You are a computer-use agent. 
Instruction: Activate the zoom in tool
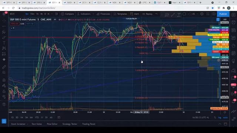click(x=4, y=72)
